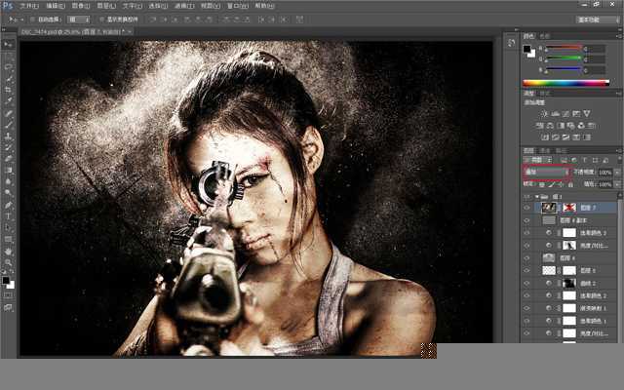
Task: Select the Move tool in the toolbox
Action: click(x=8, y=44)
